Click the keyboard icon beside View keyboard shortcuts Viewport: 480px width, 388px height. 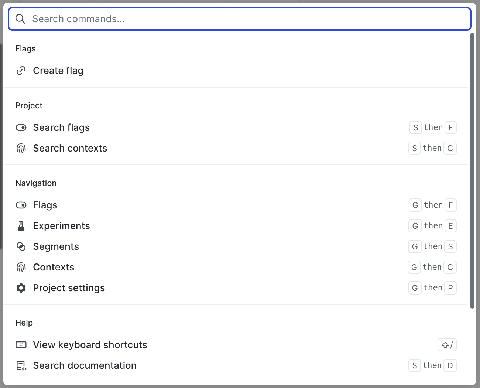tap(21, 344)
